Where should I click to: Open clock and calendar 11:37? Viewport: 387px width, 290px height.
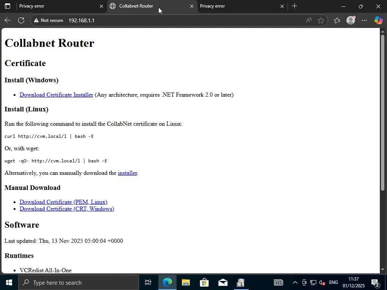pos(353,282)
